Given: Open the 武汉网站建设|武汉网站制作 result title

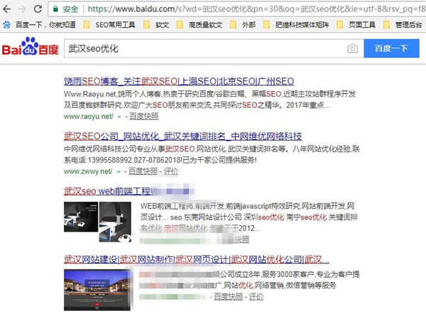Looking at the screenshot, I should (197, 259).
